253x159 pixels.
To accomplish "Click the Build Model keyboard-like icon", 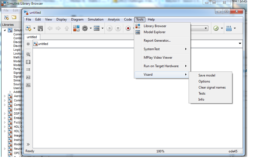I will click(x=229, y=28).
